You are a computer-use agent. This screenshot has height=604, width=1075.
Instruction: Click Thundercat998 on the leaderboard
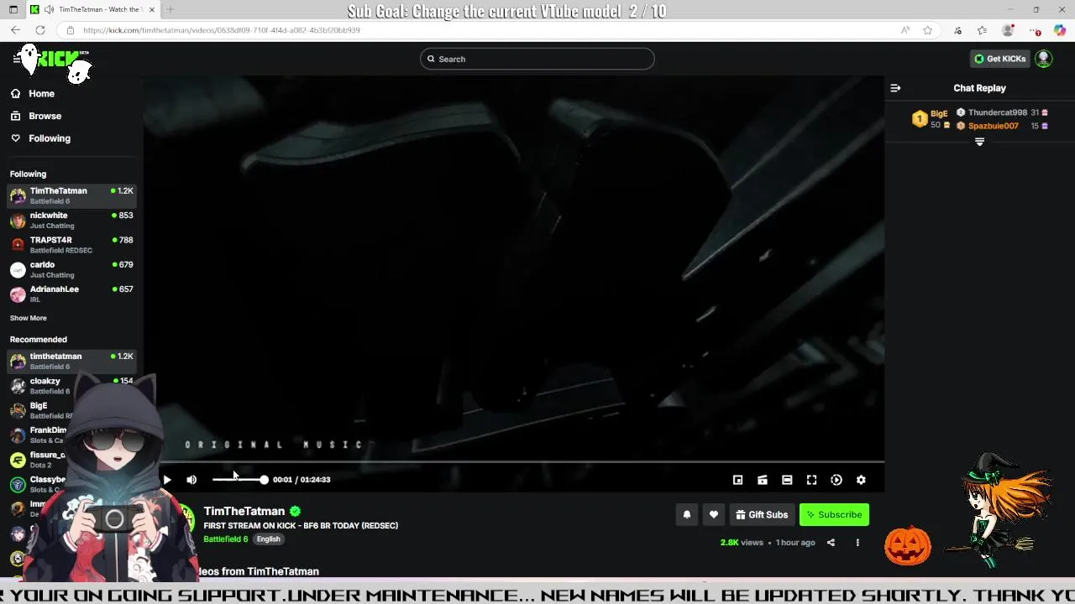[x=998, y=112]
